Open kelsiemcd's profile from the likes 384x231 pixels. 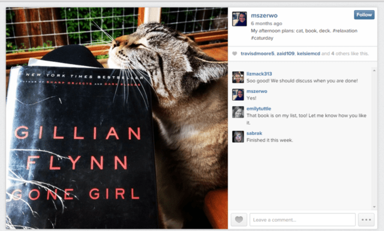[x=308, y=53]
